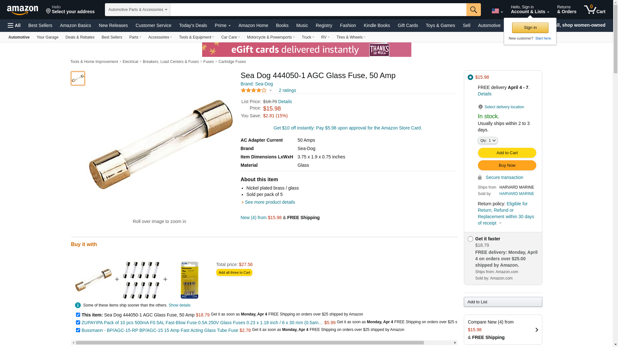Click the US flag language selector
This screenshot has width=618, height=347.
(497, 11)
